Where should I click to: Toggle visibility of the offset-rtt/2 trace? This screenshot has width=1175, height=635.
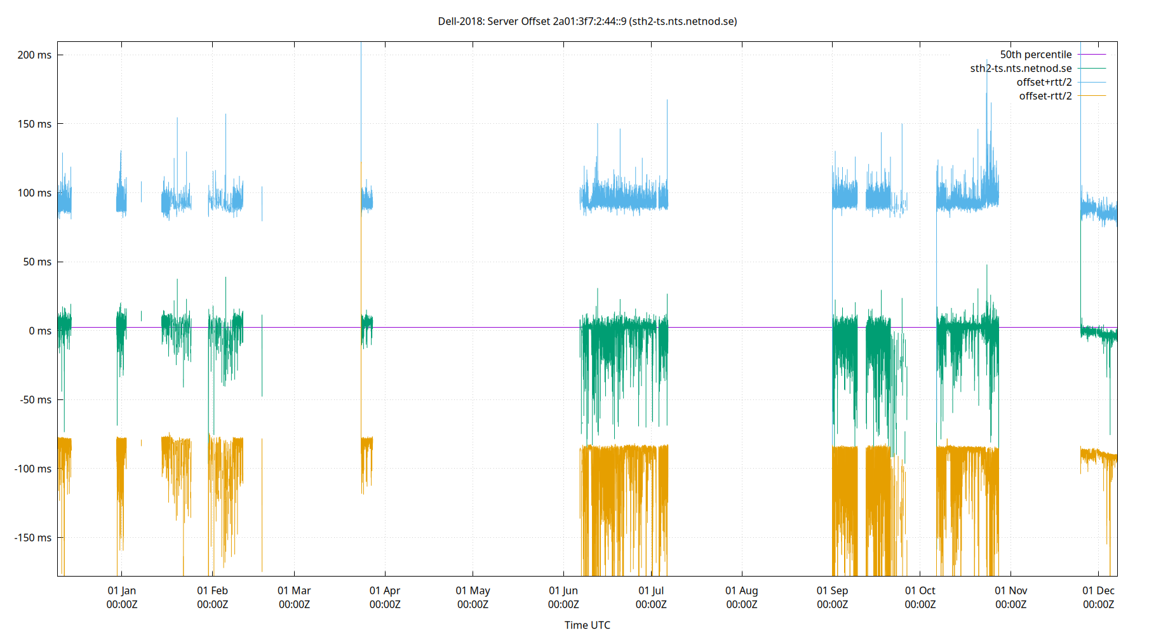point(1044,96)
